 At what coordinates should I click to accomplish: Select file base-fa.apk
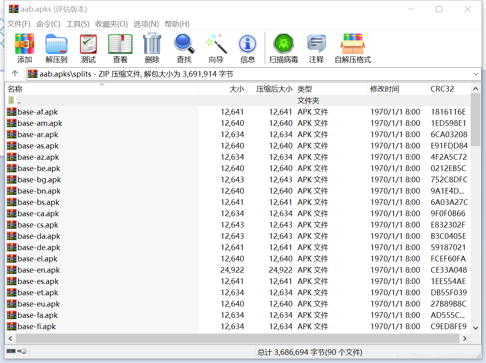[x=38, y=315]
